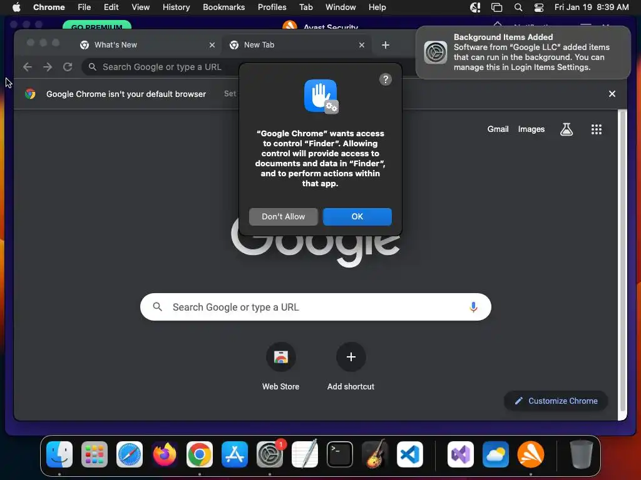The image size is (641, 480).
Task: Click the Add shortcut plus button
Action: click(x=351, y=357)
